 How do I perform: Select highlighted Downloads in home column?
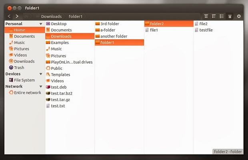(x=70, y=36)
